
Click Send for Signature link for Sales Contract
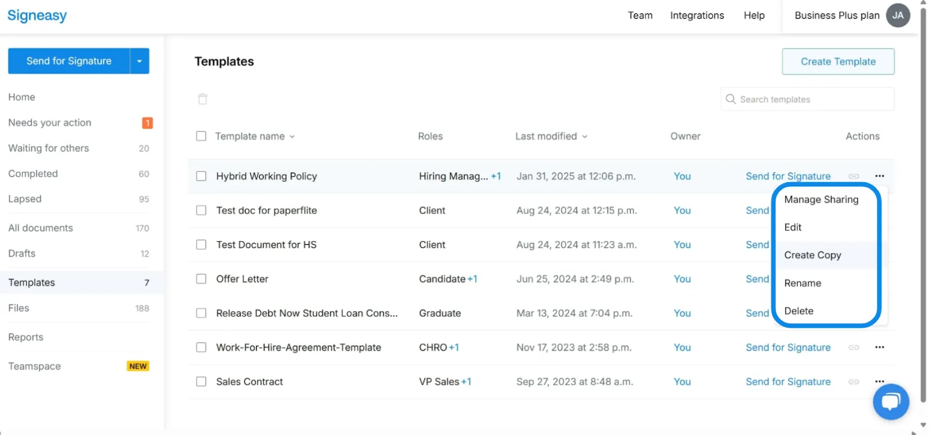pyautogui.click(x=788, y=382)
